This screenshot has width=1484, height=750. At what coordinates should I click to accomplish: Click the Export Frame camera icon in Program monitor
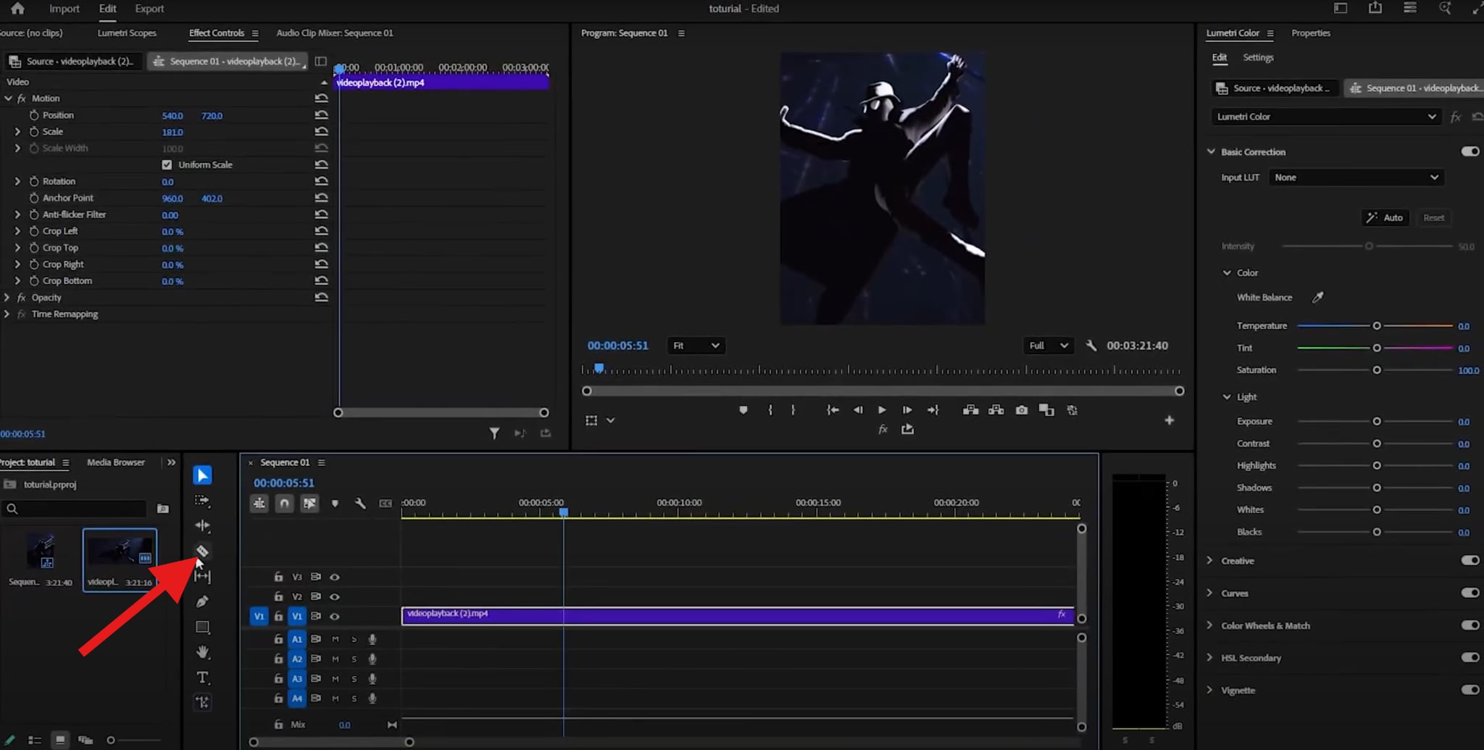[1022, 409]
